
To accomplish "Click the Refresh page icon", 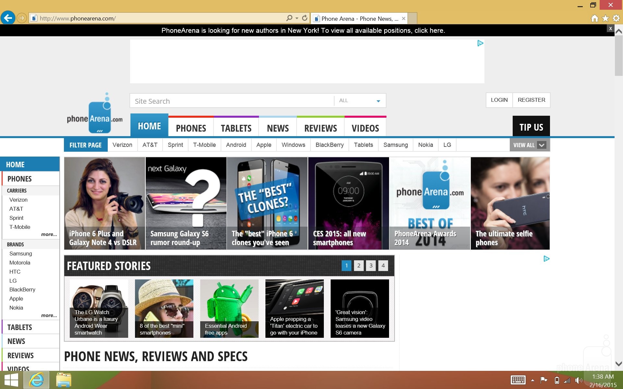I will 304,18.
